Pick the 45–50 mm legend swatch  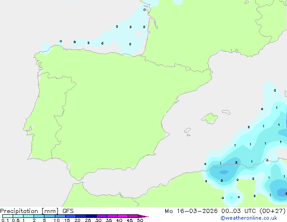click(x=133, y=216)
